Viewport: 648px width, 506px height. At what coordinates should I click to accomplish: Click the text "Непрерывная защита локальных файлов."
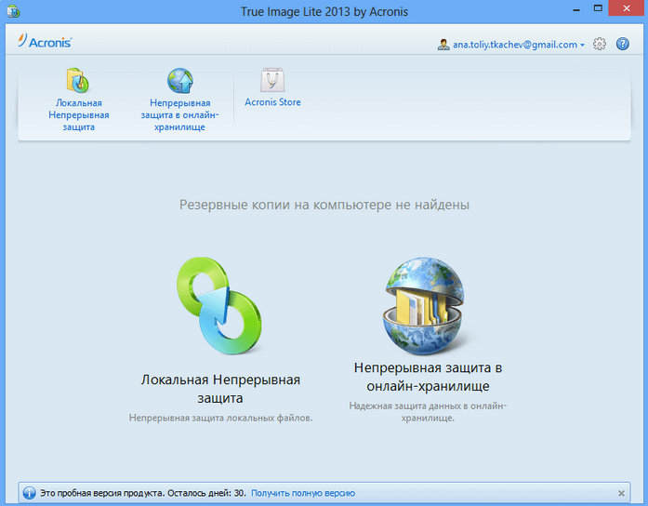pyautogui.click(x=220, y=418)
